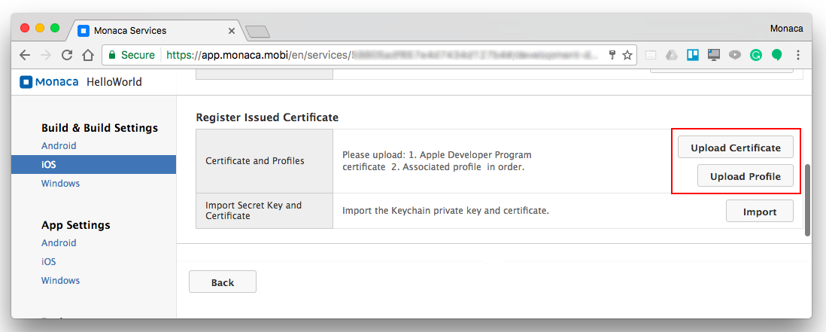Click the page's vertical scrollbar thumb
This screenshot has height=332, width=826.
pos(807,200)
